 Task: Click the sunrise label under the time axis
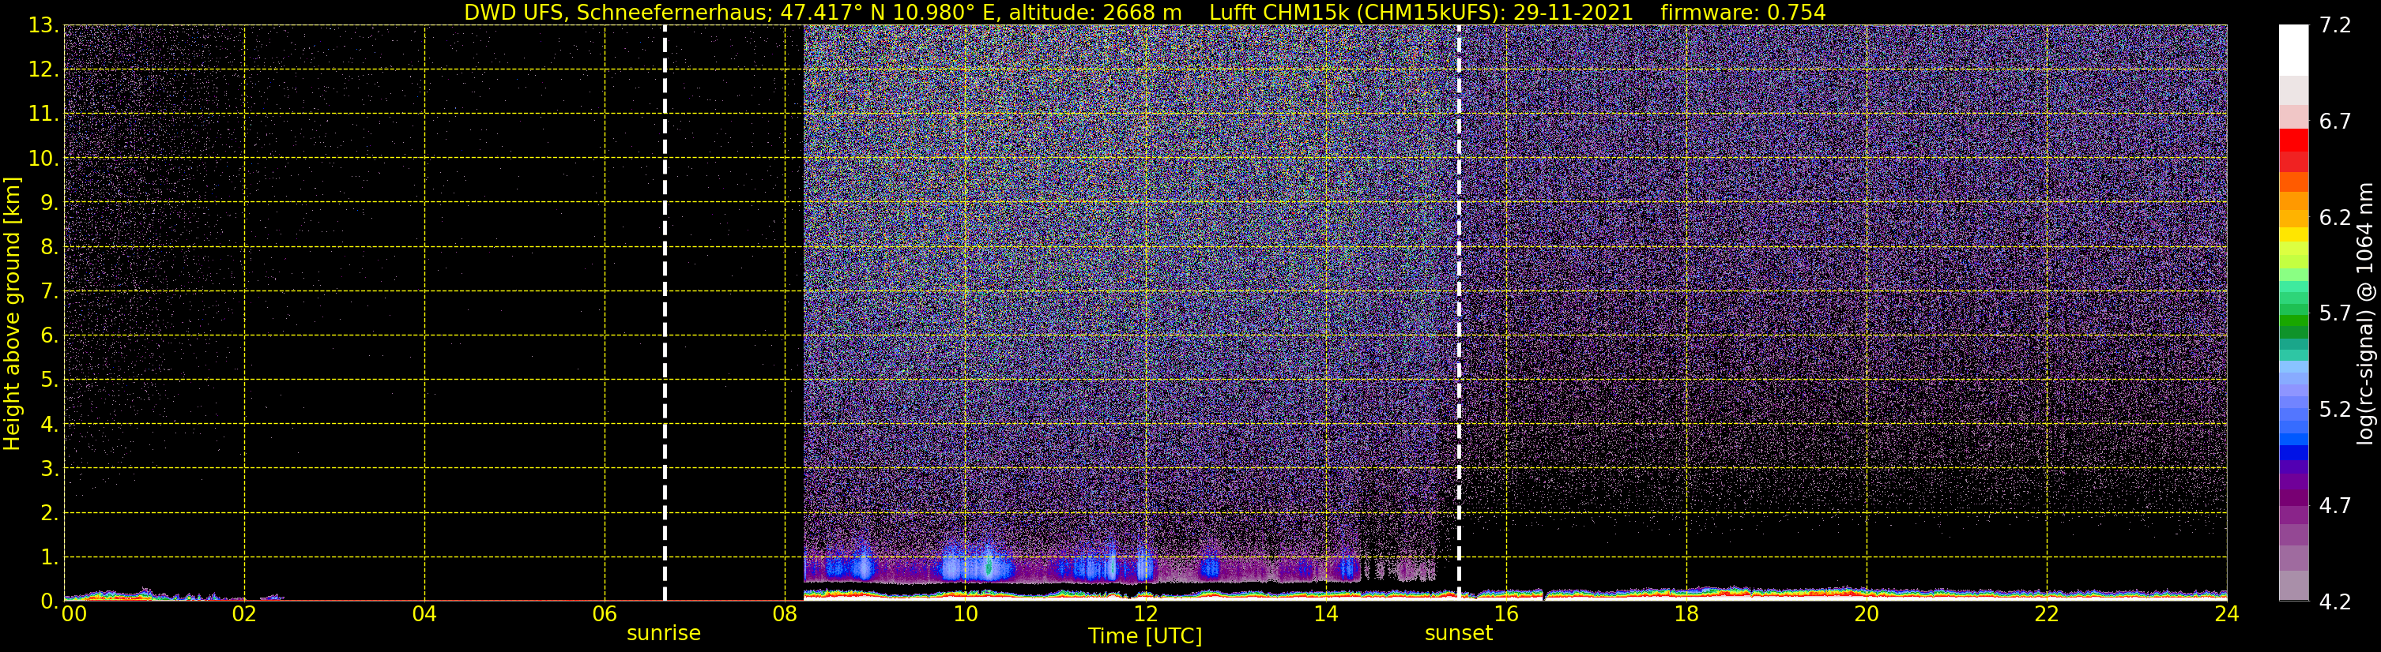pyautogui.click(x=664, y=634)
